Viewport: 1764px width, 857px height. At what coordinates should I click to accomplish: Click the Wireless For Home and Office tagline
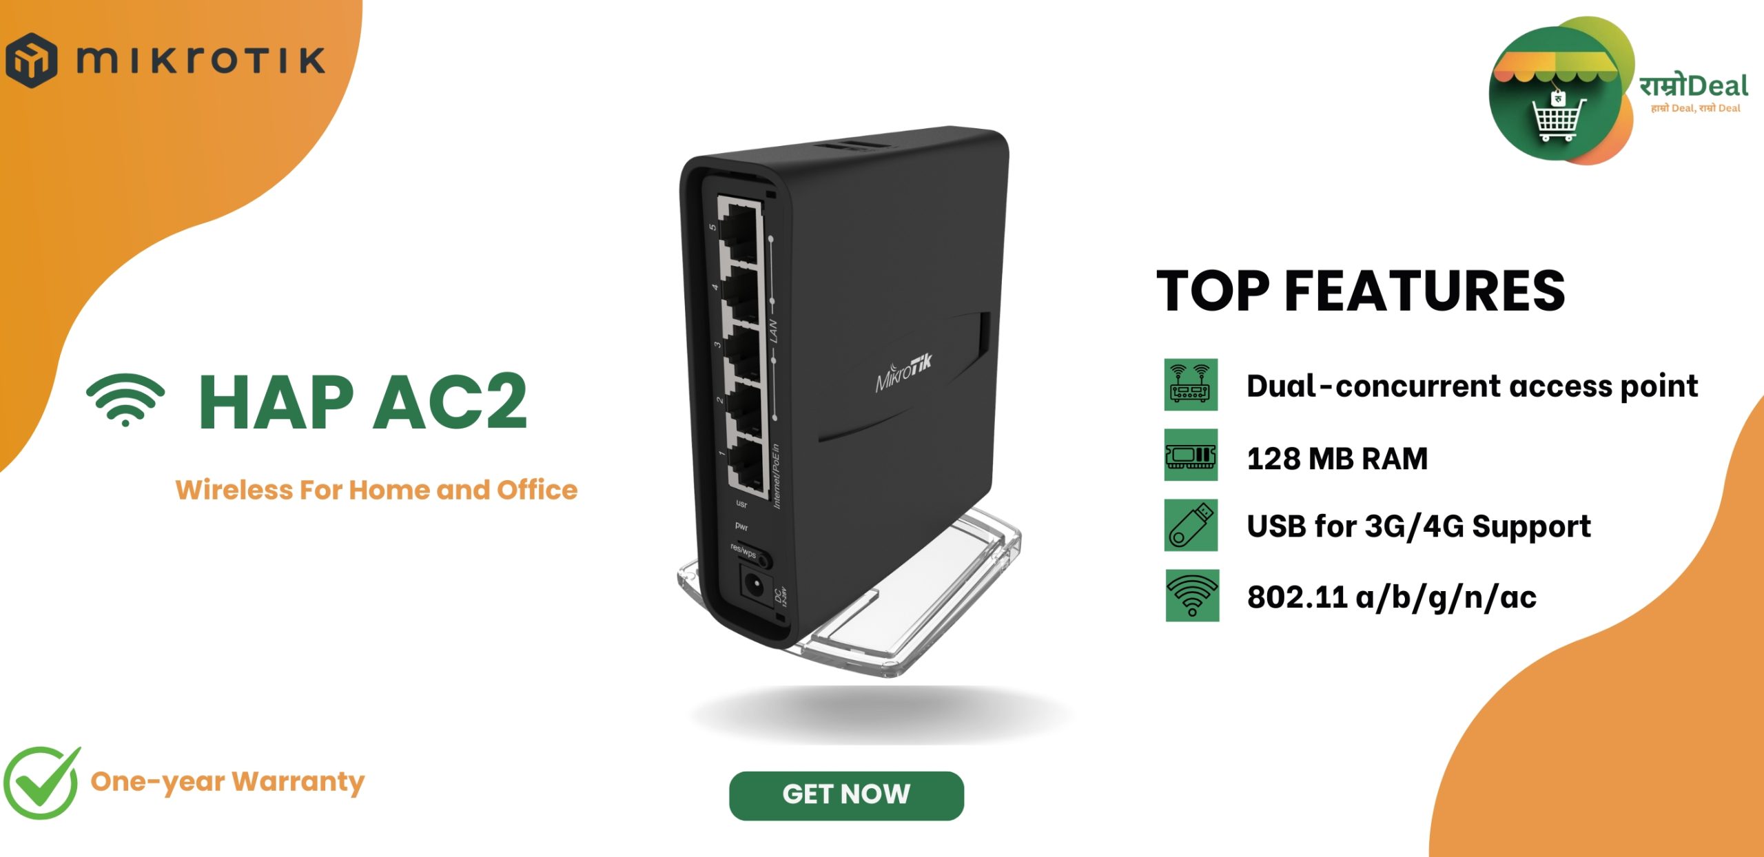pyautogui.click(x=376, y=490)
